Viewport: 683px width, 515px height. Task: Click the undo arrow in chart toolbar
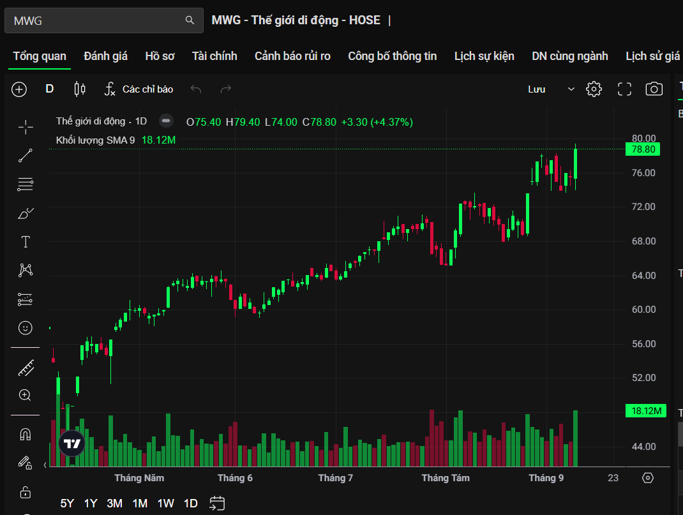[x=196, y=89]
